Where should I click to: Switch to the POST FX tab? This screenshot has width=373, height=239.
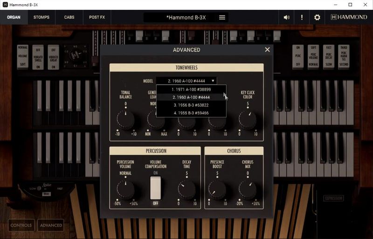(x=97, y=17)
